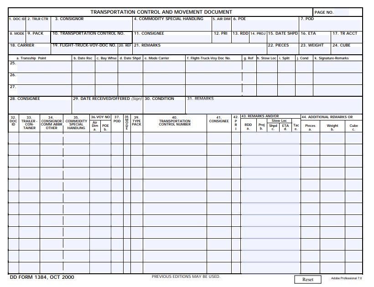Click row 25 Mode Carrier field
Screen dimensions: 374x287
click(164, 67)
